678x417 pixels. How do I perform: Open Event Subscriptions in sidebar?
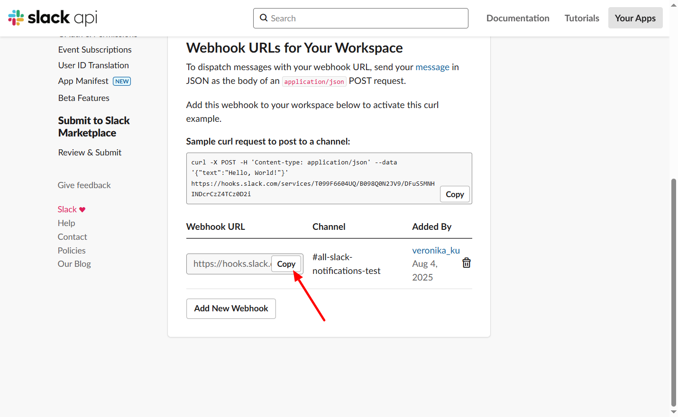coord(95,50)
